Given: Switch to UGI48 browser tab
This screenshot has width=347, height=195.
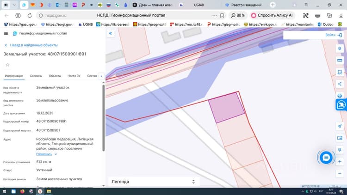Looking at the screenshot, I should tap(198, 5).
